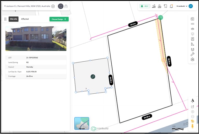Open the notifications bell
This screenshot has width=199, height=134.
(172, 6)
